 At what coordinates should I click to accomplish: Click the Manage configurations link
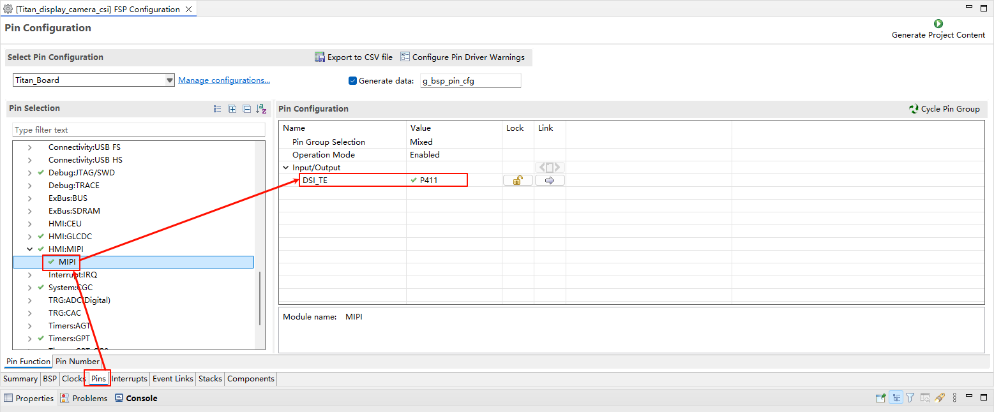(223, 80)
